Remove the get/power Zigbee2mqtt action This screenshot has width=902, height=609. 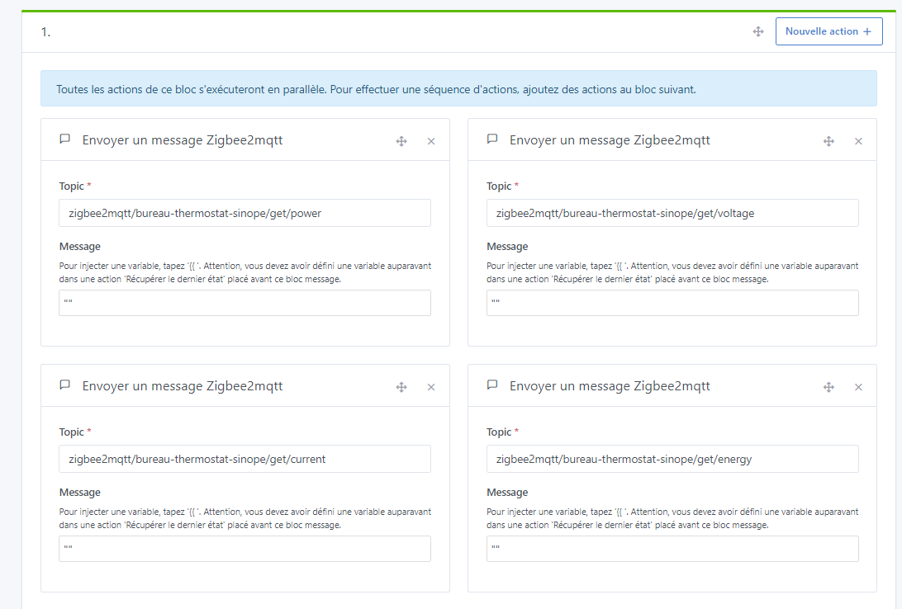tap(431, 141)
